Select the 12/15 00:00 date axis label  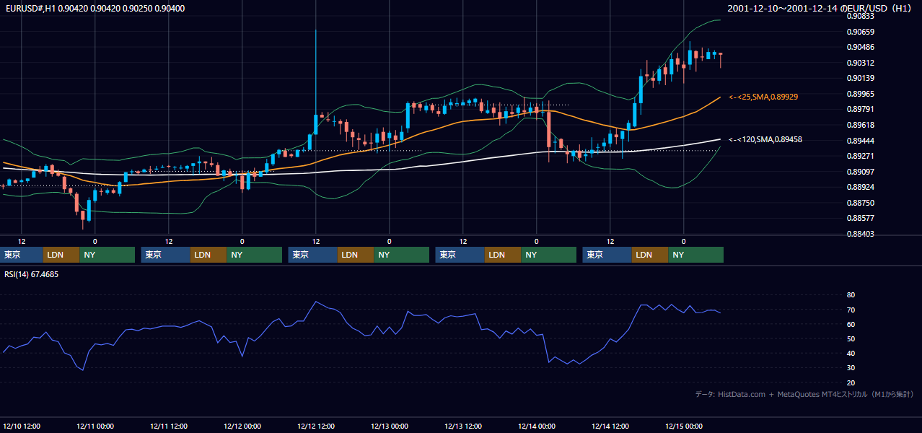[684, 426]
